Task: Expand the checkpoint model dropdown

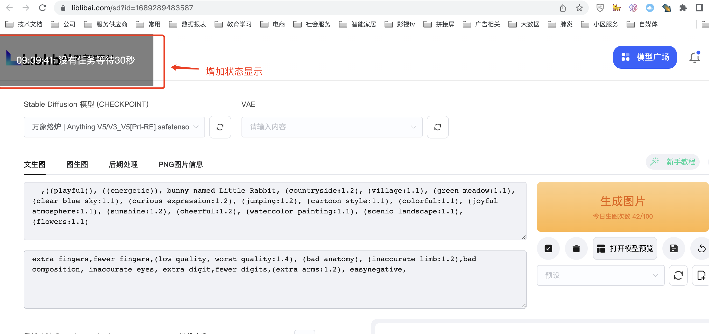Action: pyautogui.click(x=114, y=127)
